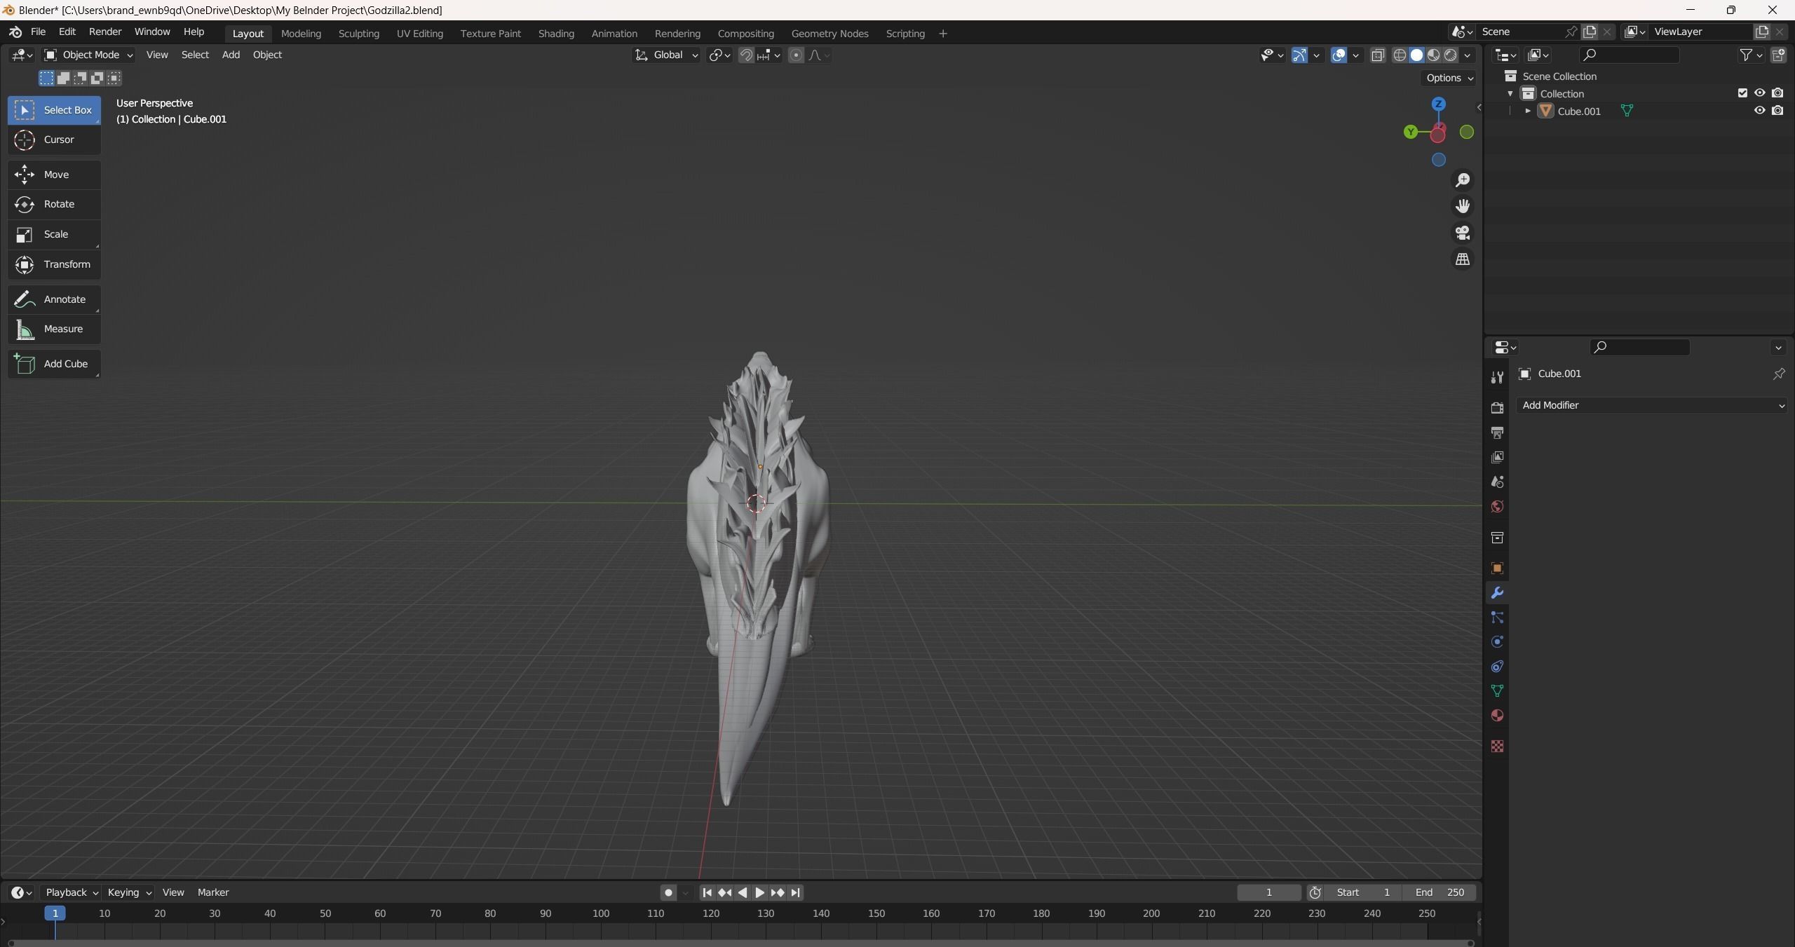Click the frame 1 playhead marker
The image size is (1795, 947).
pos(55,913)
